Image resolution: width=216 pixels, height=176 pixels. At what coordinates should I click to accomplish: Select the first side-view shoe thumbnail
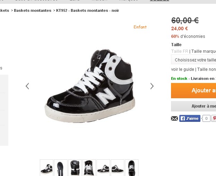(47, 167)
